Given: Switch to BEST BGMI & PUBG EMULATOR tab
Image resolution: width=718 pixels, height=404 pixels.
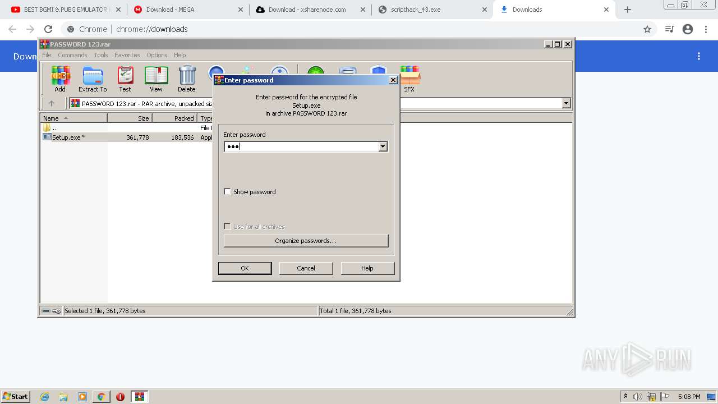Looking at the screenshot, I should (65, 10).
